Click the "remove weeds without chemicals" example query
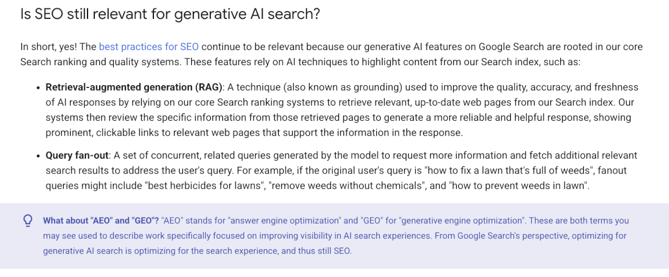This screenshot has width=669, height=277. tap(346, 186)
